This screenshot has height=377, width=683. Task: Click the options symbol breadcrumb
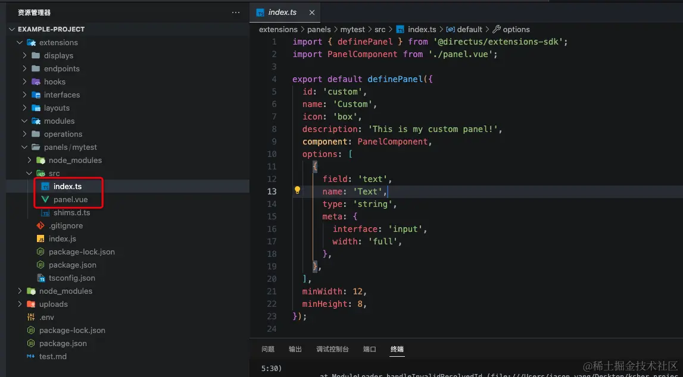click(512, 30)
